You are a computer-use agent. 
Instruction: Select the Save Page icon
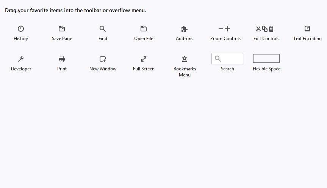[x=62, y=29]
